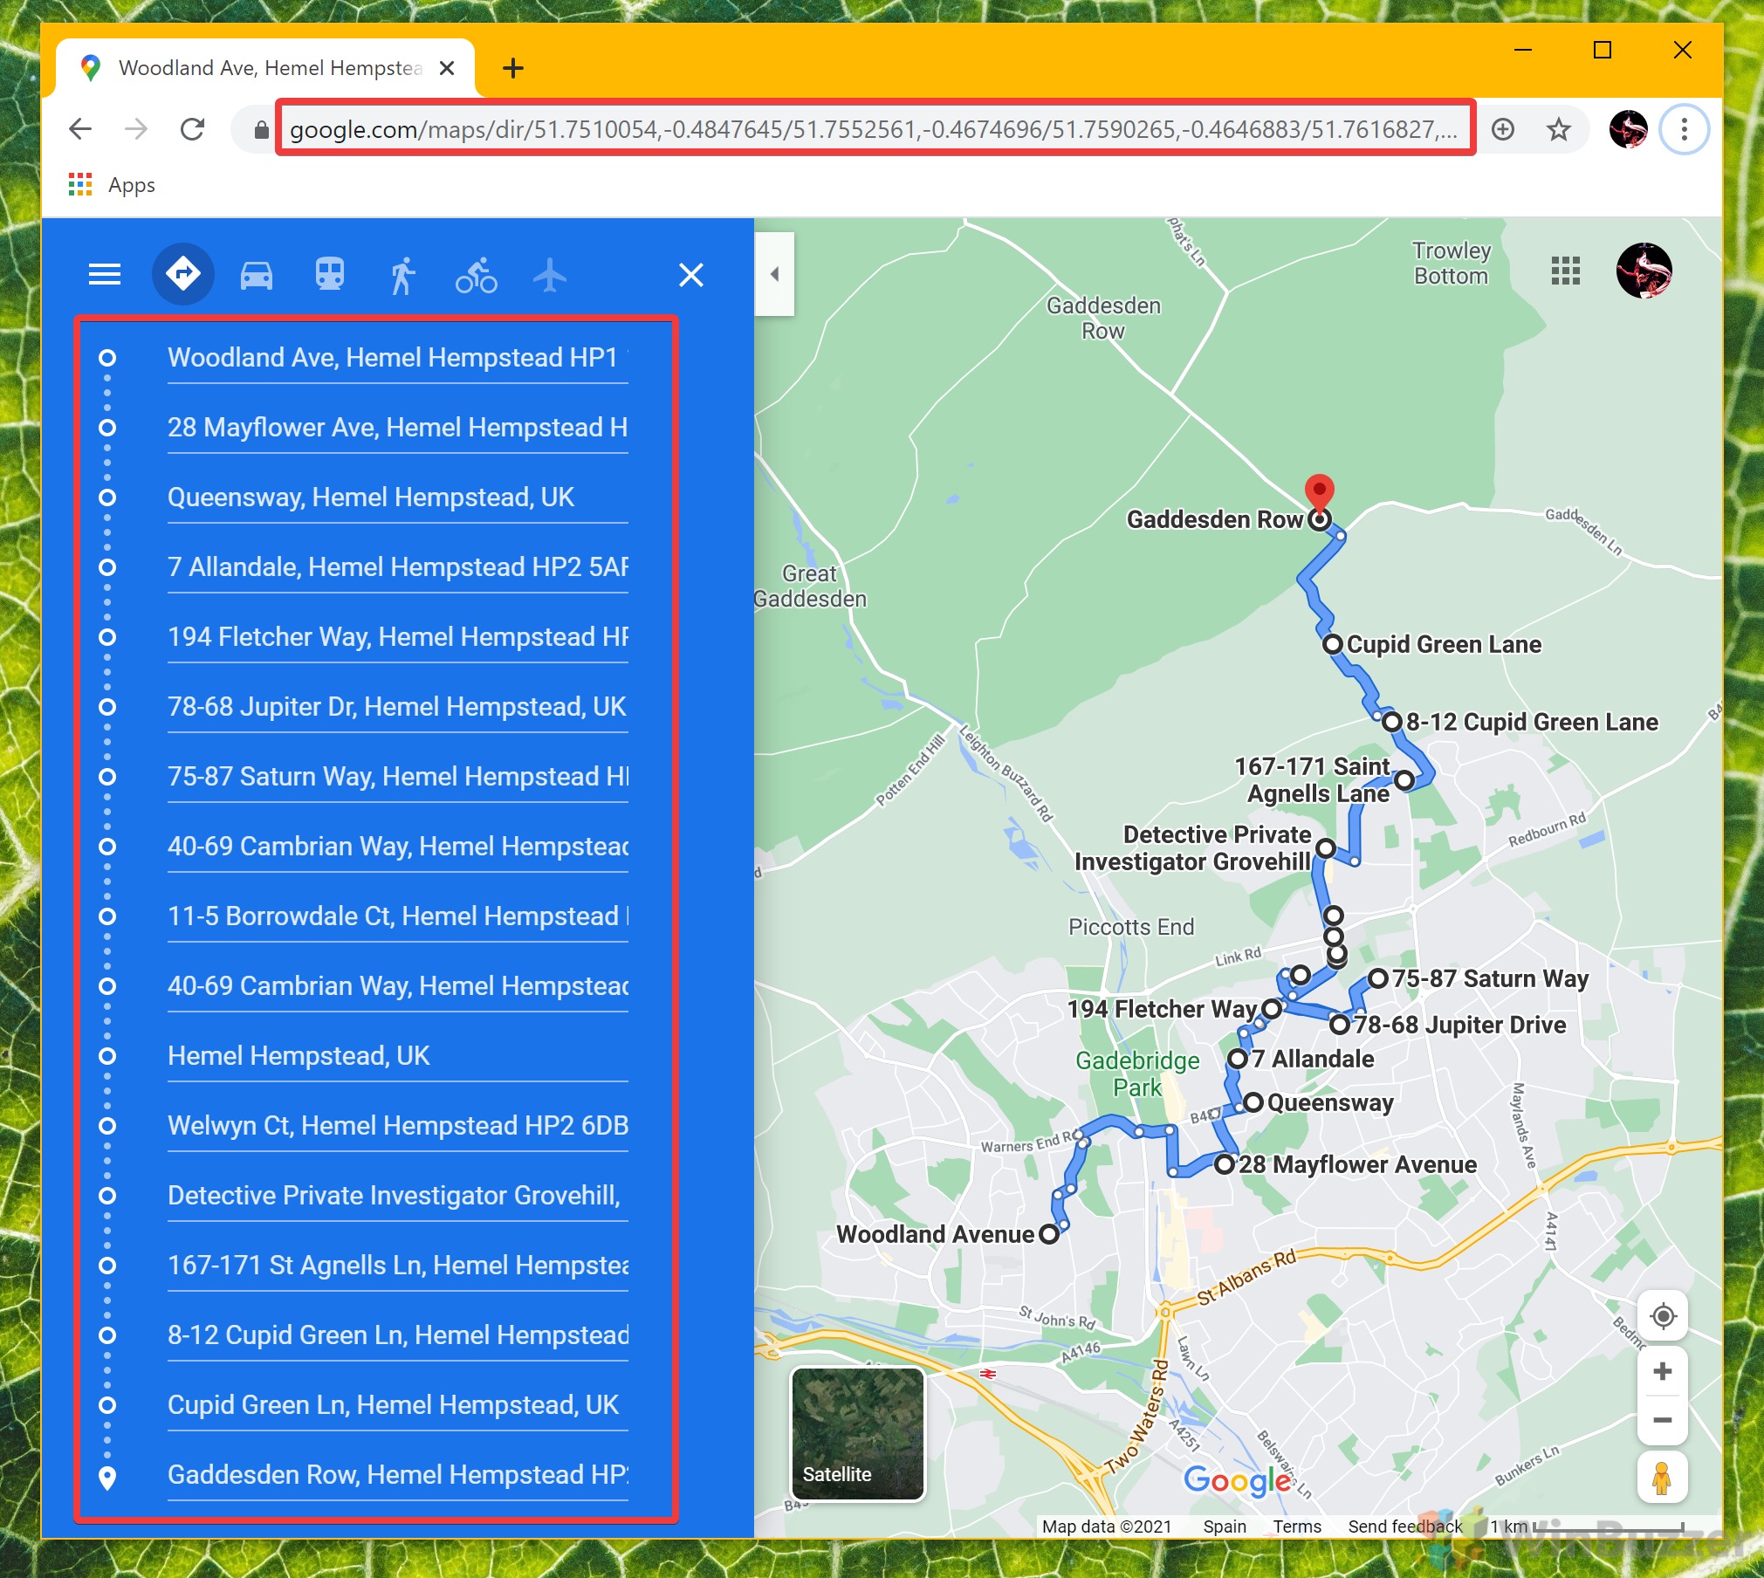Zoom out on the map

1662,1420
